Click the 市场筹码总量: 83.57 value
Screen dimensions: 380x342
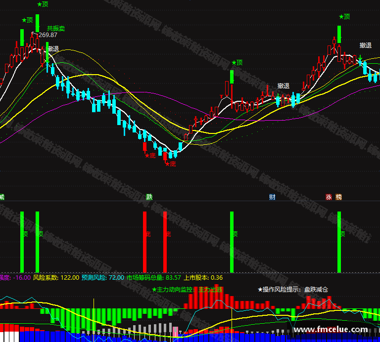[154, 278]
